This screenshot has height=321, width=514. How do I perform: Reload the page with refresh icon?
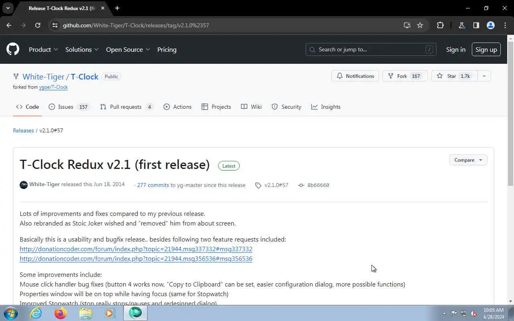(38, 25)
